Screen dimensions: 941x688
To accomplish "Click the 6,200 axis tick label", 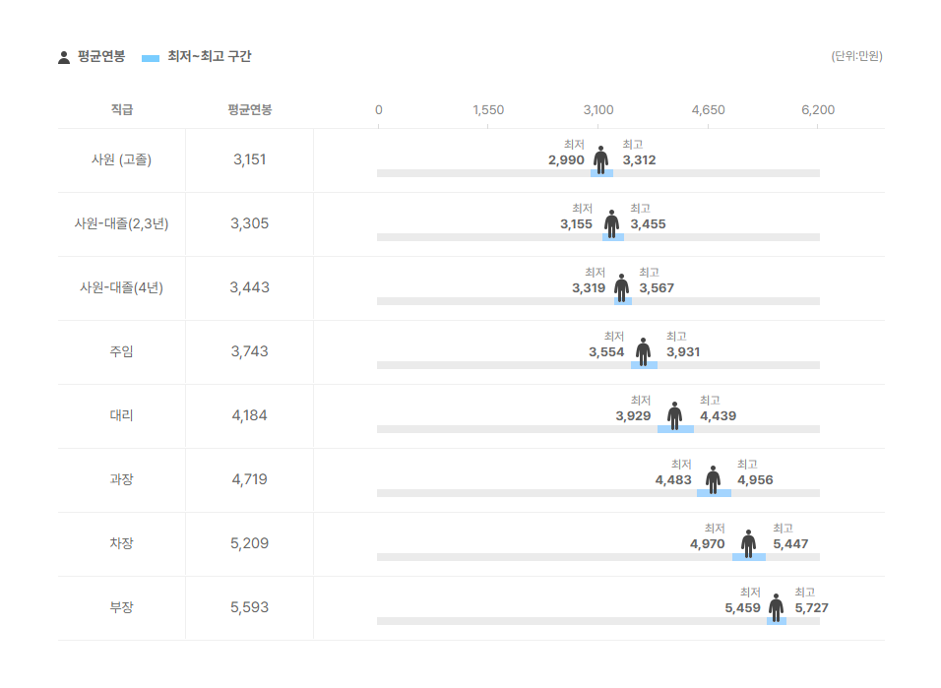I will coord(818,110).
